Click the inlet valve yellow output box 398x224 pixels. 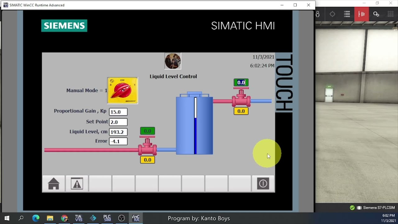[147, 160]
